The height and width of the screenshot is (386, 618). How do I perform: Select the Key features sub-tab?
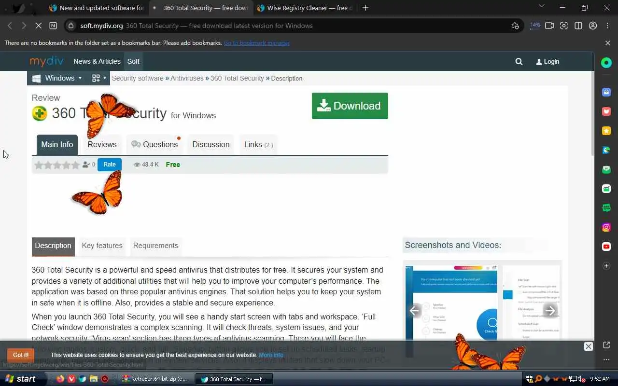coord(102,246)
